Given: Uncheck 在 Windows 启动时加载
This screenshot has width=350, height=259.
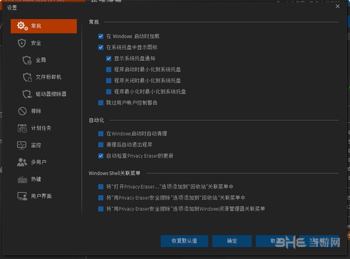Looking at the screenshot, I should [x=101, y=36].
